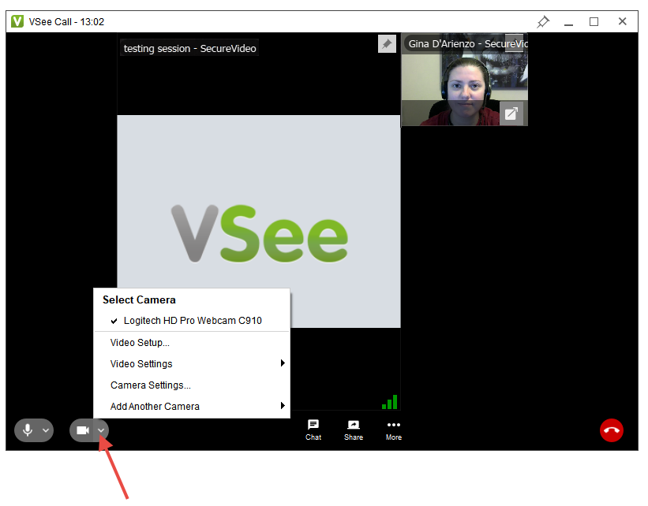This screenshot has width=648, height=506.
Task: Close the VSee Call window
Action: [623, 21]
